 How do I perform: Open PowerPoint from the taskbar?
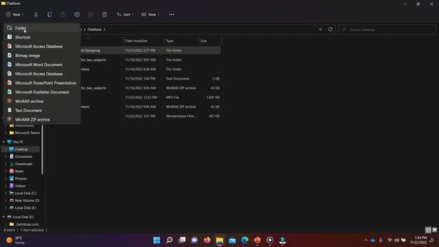tap(257, 240)
